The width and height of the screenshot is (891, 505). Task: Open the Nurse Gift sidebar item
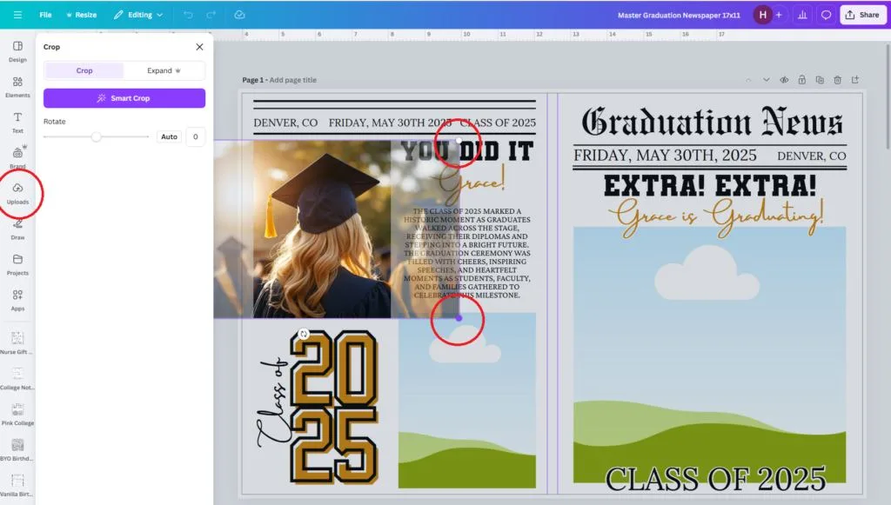point(17,342)
